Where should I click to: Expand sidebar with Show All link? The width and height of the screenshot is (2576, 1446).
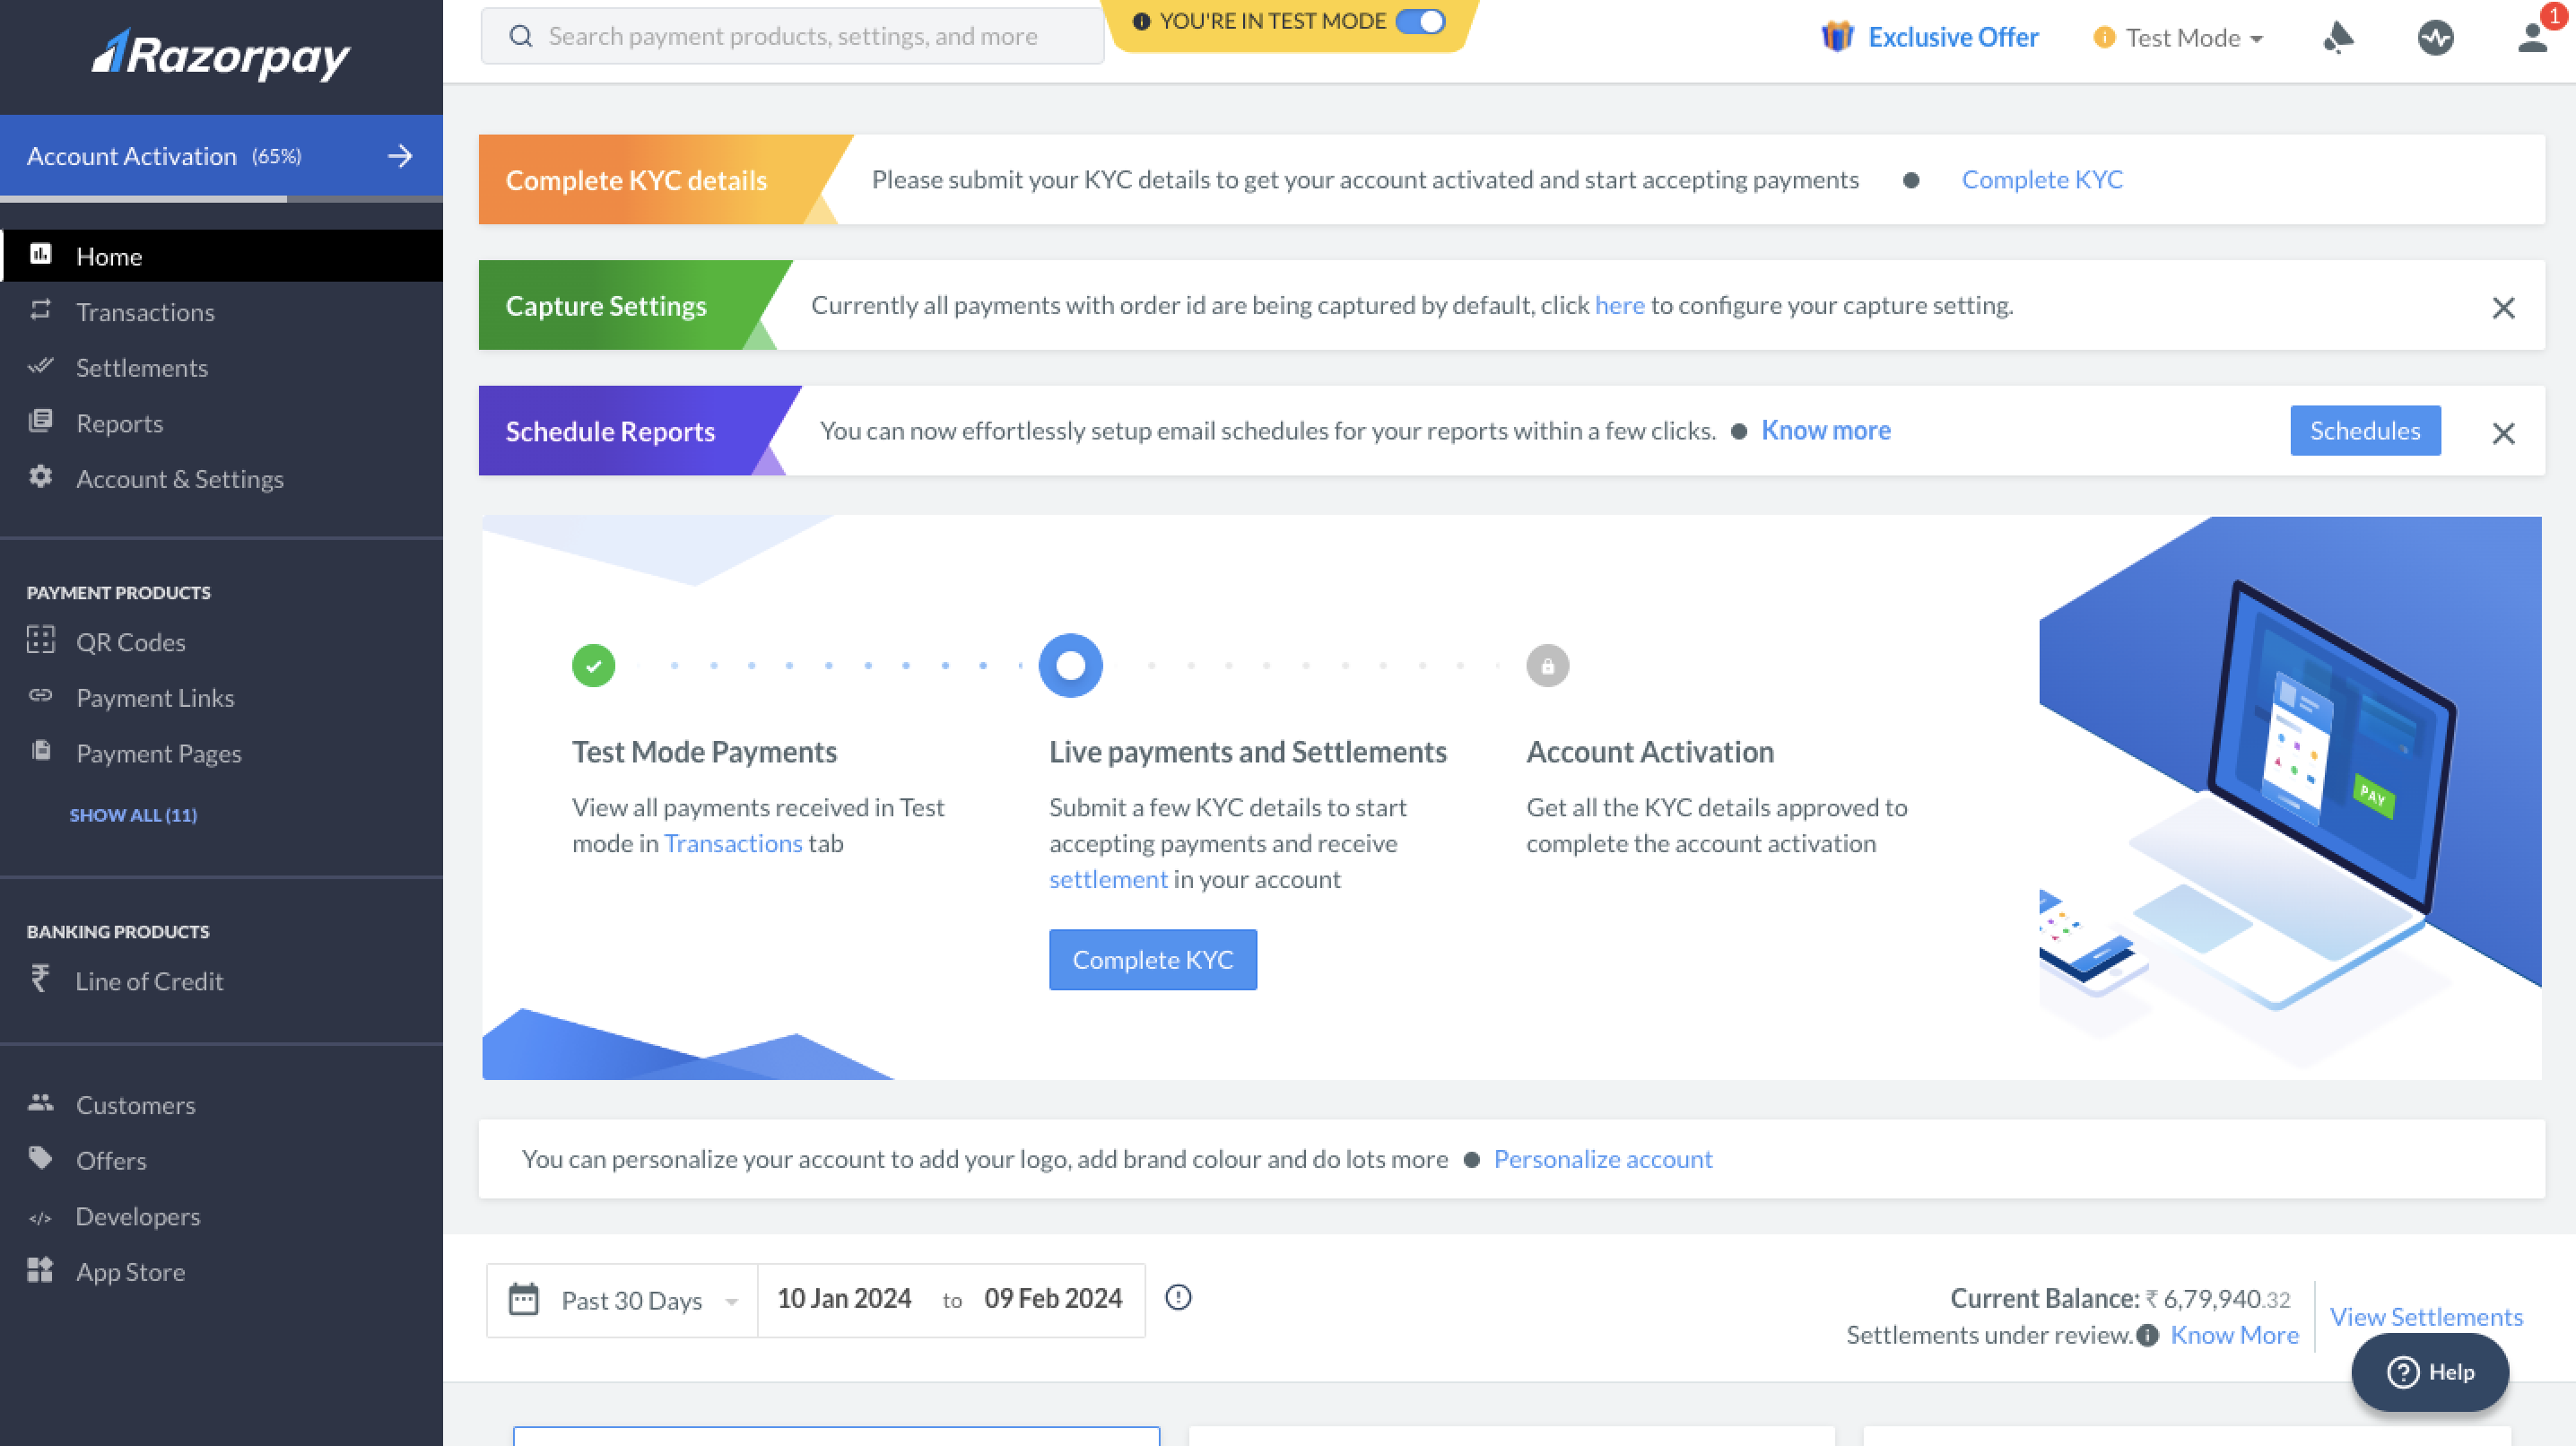[133, 814]
